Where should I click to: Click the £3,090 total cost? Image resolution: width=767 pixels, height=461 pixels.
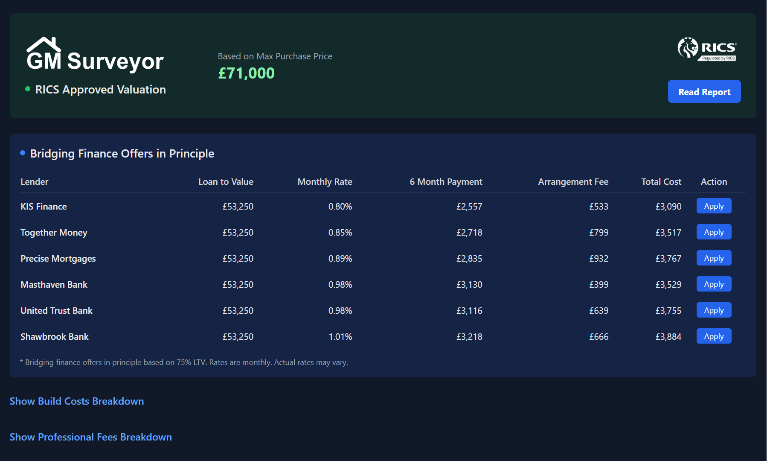click(x=668, y=207)
